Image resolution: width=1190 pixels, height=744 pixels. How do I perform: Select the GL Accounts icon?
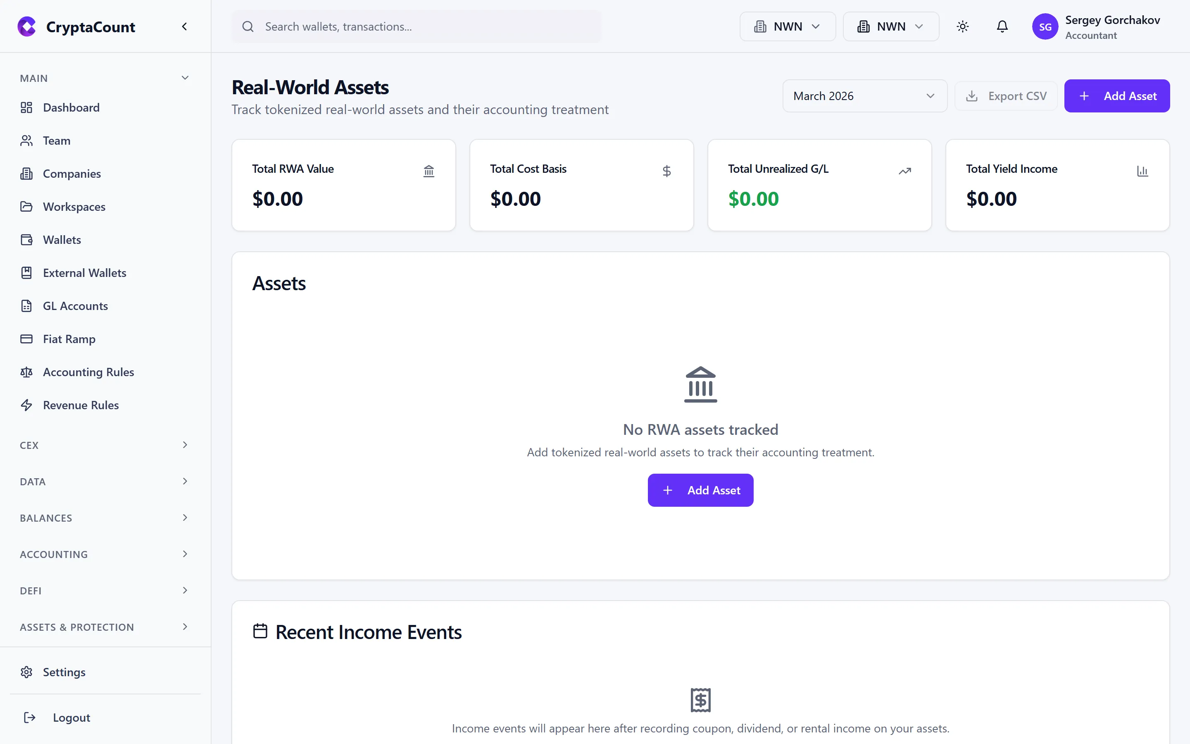(x=26, y=305)
